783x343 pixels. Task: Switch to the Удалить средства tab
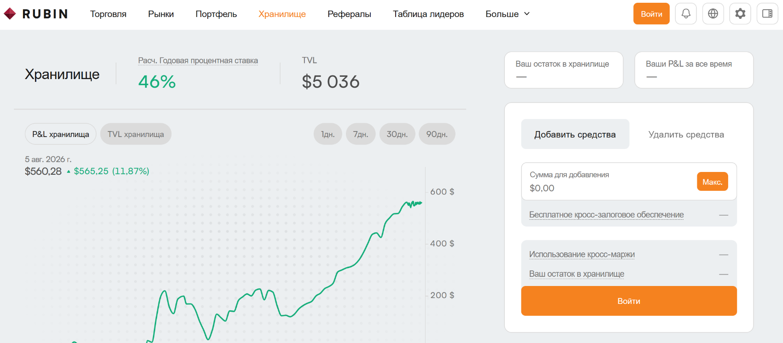point(686,134)
